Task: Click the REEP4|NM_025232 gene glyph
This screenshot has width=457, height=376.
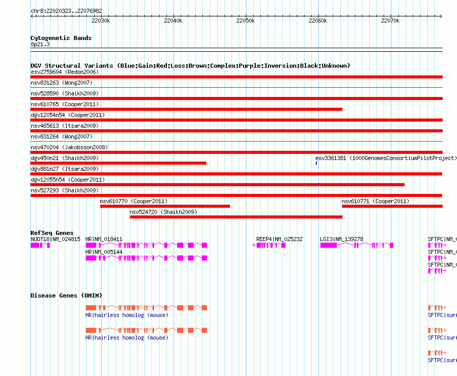Action: [269, 245]
